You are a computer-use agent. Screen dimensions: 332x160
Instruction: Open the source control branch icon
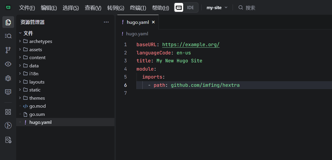(x=8, y=50)
